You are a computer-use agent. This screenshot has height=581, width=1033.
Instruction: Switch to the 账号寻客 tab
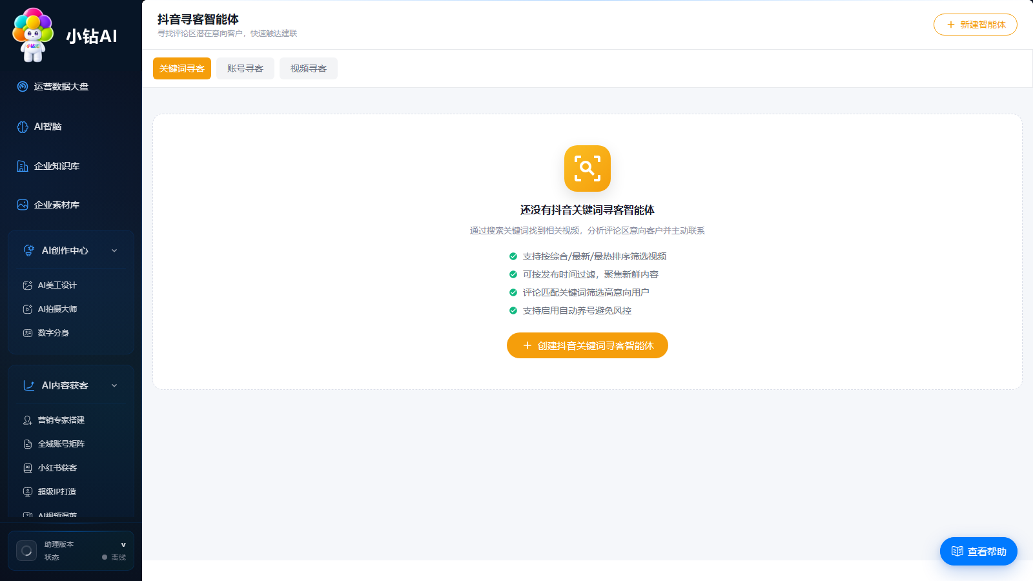245,68
